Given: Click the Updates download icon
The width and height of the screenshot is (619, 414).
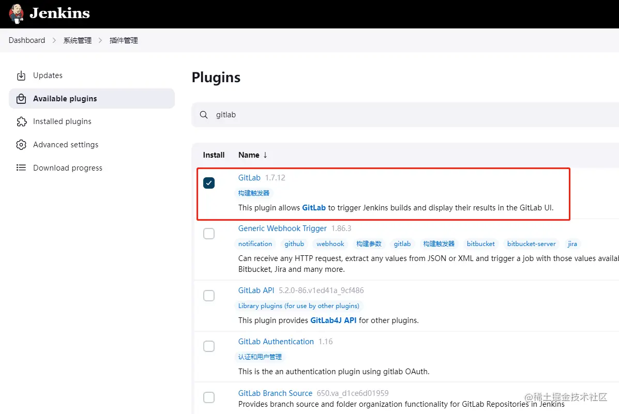Looking at the screenshot, I should coord(21,75).
